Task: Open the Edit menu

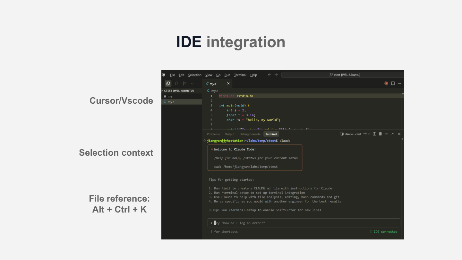Action: point(182,75)
